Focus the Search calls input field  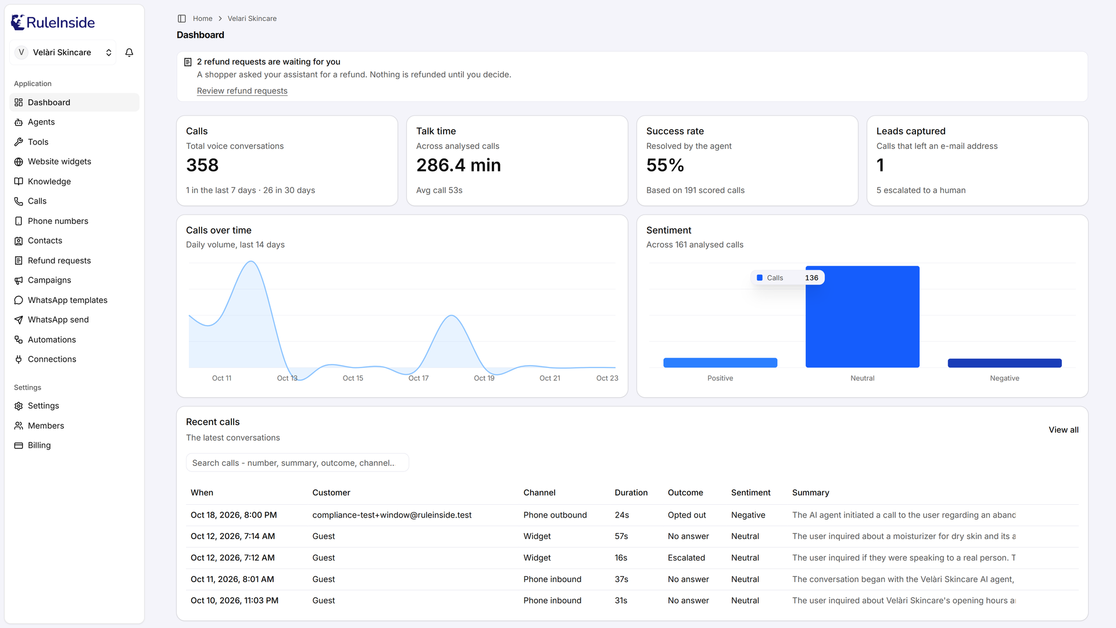[x=297, y=463]
